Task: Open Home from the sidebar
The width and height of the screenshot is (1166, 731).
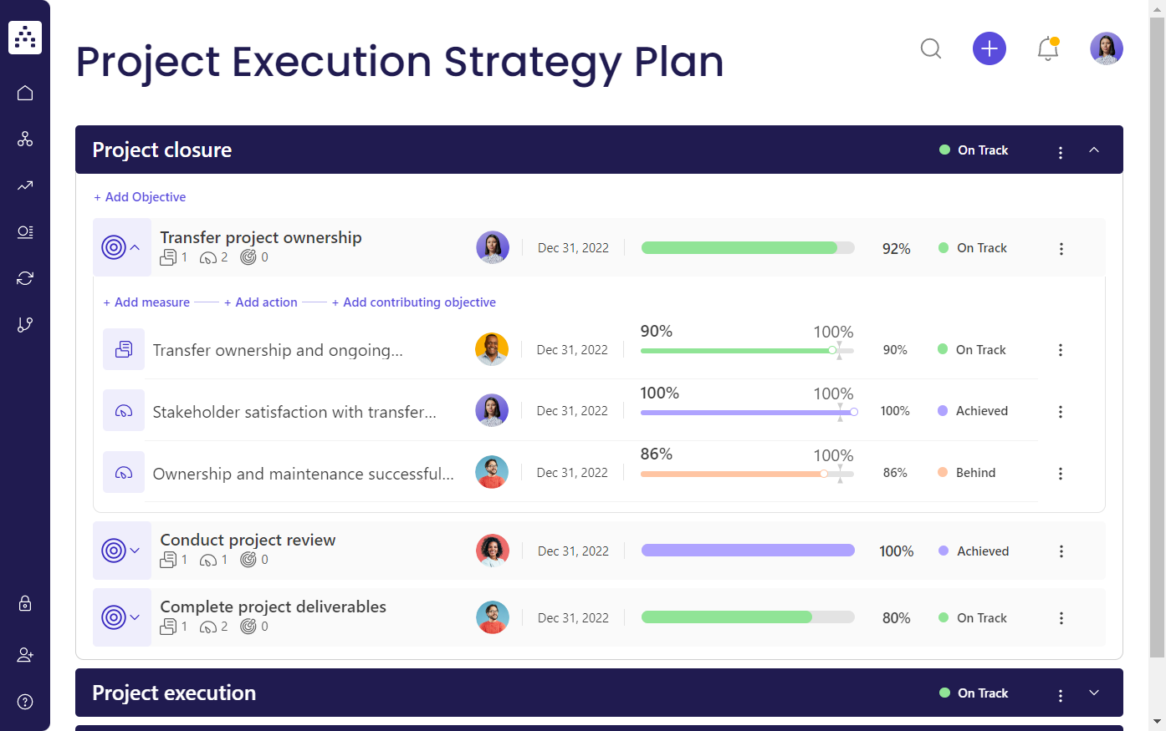Action: [25, 93]
